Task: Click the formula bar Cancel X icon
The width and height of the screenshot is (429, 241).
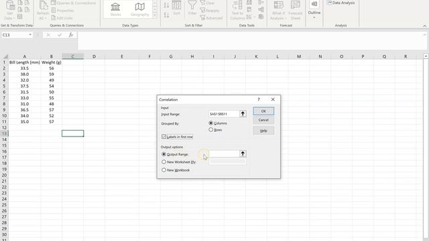Action: click(48, 35)
